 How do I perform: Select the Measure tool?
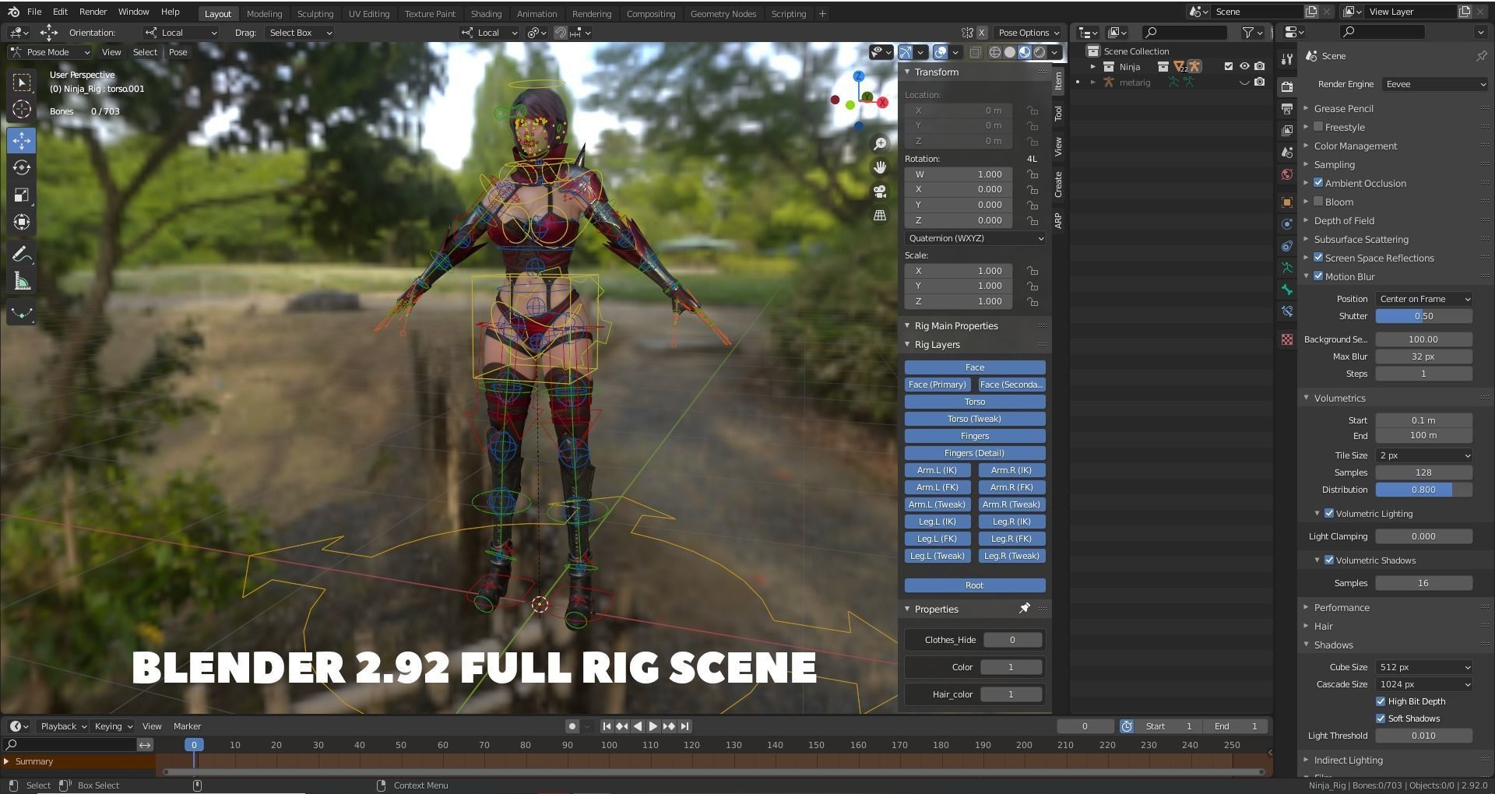pyautogui.click(x=22, y=281)
